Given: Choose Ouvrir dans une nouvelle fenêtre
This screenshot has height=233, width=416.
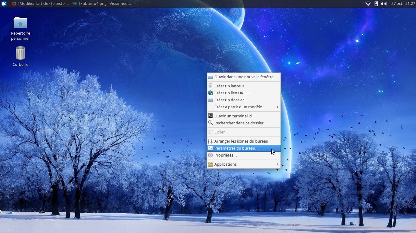Looking at the screenshot, I should pos(244,77).
